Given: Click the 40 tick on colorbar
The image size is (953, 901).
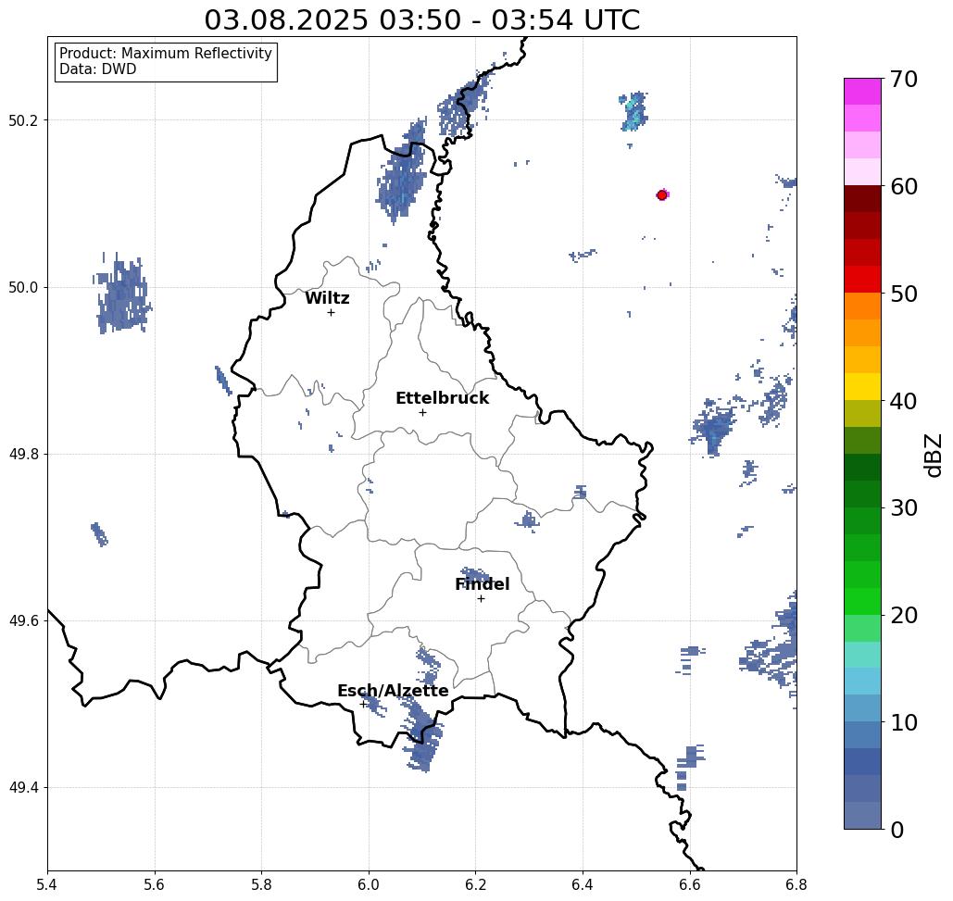Looking at the screenshot, I should [x=903, y=401].
